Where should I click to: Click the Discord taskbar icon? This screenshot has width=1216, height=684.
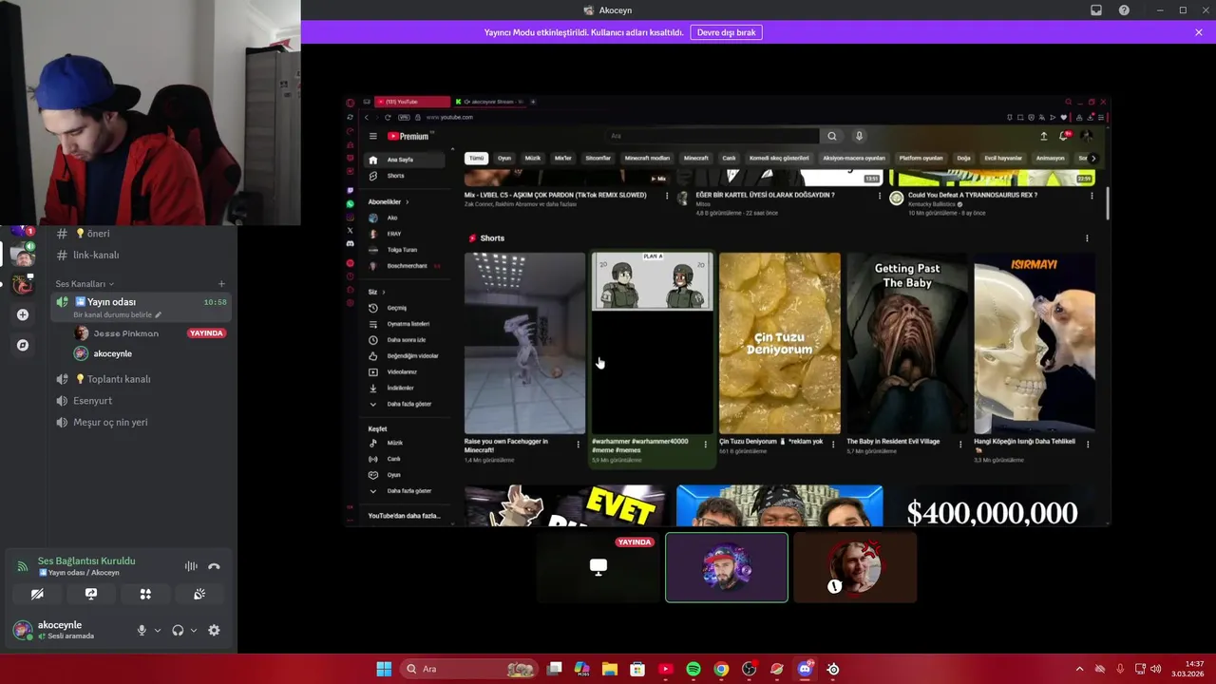[x=805, y=669]
